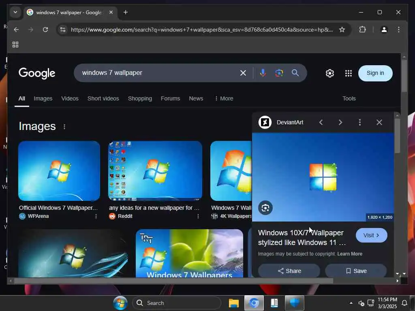
Task: Share the previewed image
Action: 289,271
